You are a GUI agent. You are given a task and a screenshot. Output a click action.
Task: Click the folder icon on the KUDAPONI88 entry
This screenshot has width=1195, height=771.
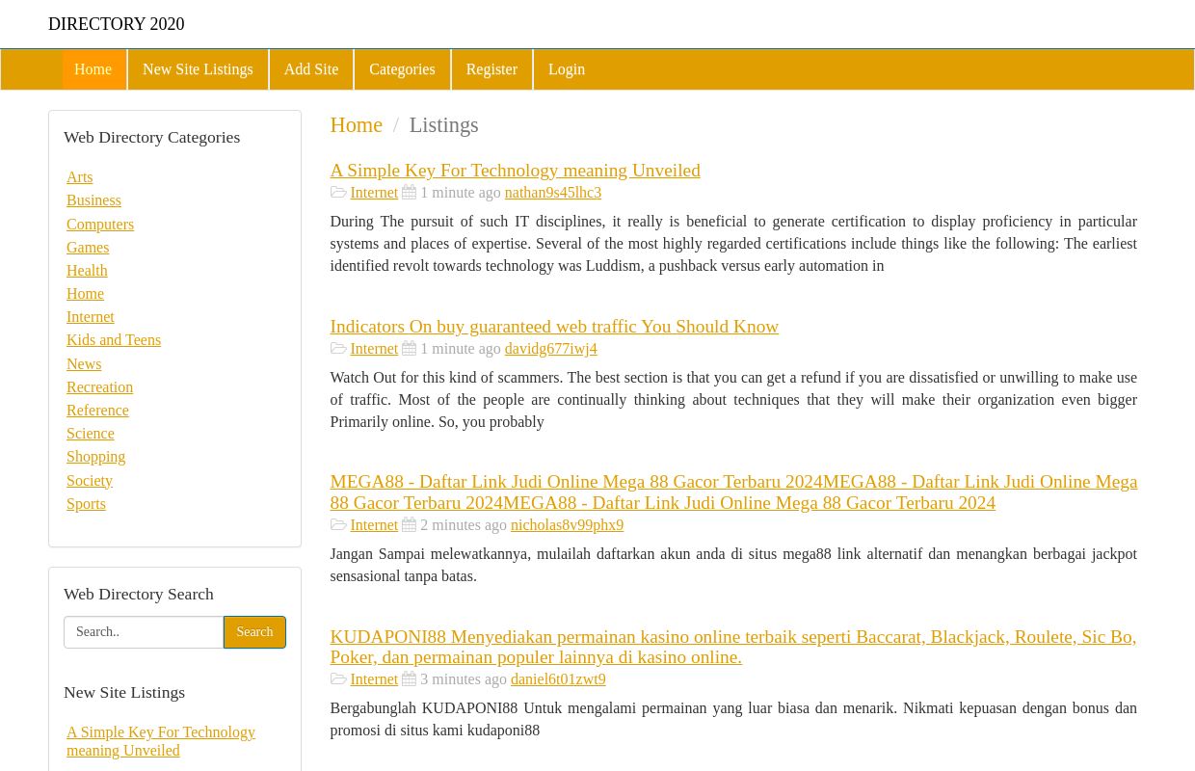point(339,678)
